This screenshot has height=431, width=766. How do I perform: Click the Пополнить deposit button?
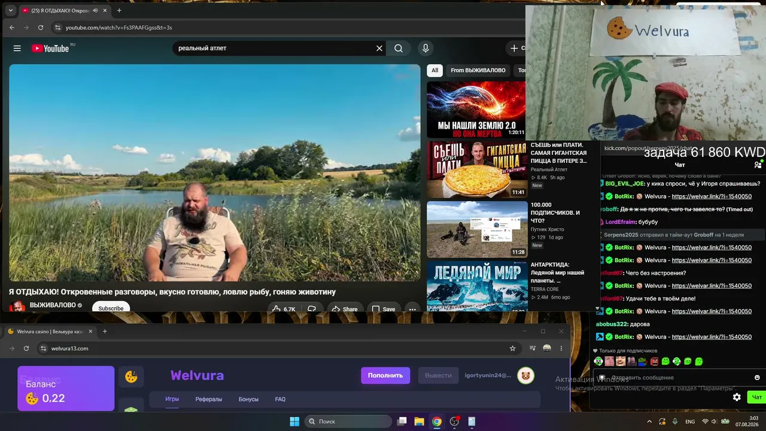tap(385, 375)
